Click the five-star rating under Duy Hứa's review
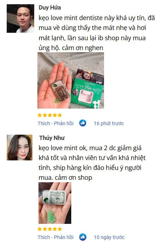 tap(50, 115)
